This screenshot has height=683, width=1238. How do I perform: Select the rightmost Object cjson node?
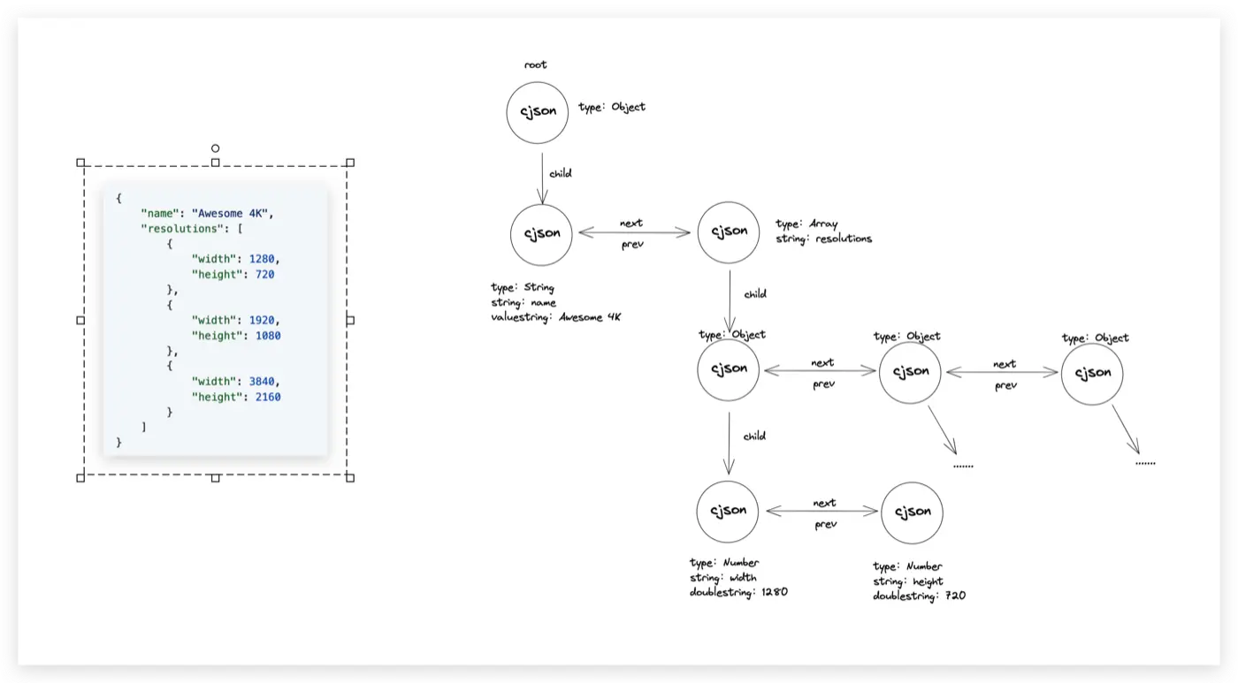point(1092,374)
